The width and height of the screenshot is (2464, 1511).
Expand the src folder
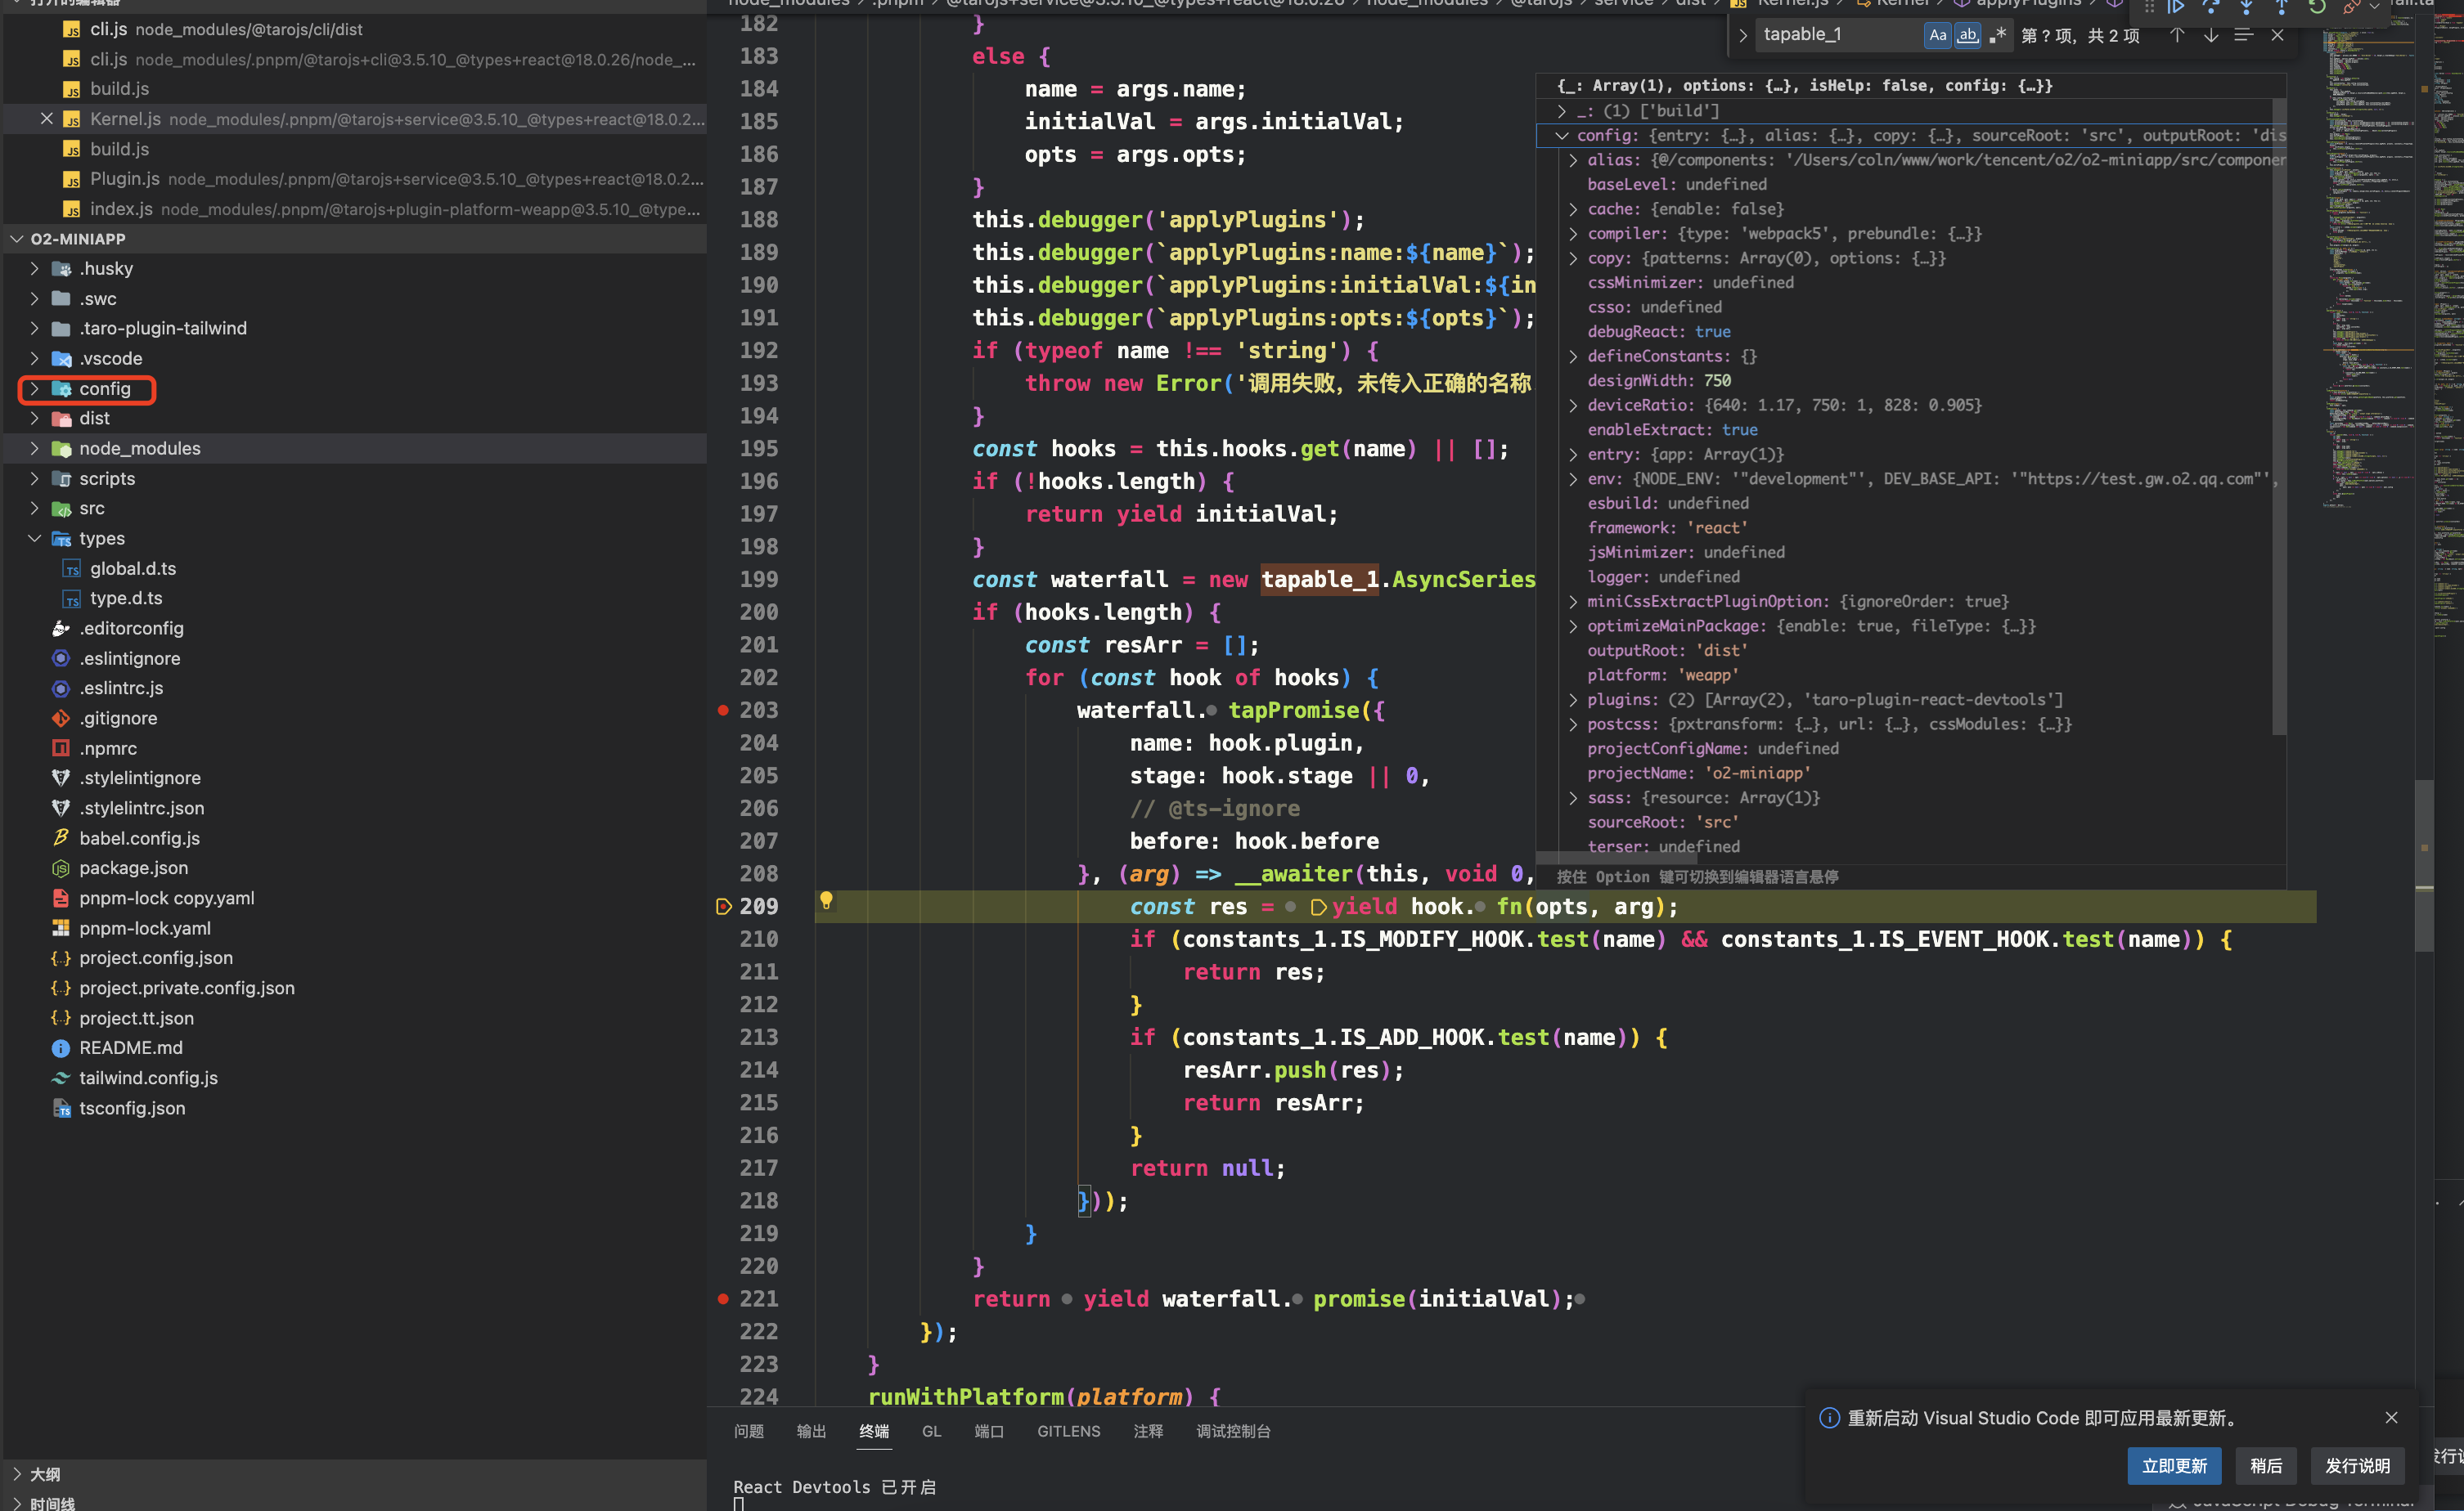[34, 509]
